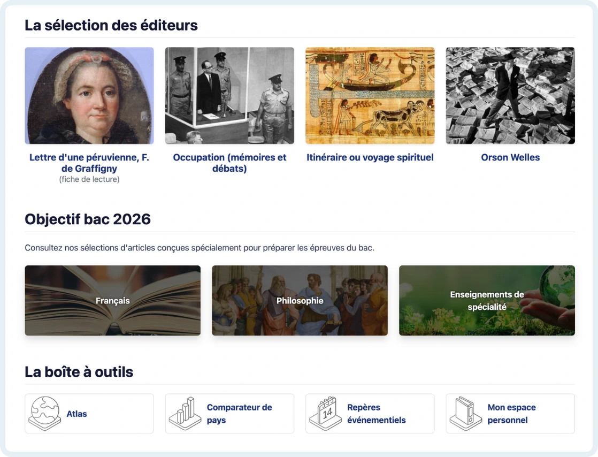Click the black-and-white trial photo thumbnail
The width and height of the screenshot is (598, 457).
pyautogui.click(x=229, y=96)
